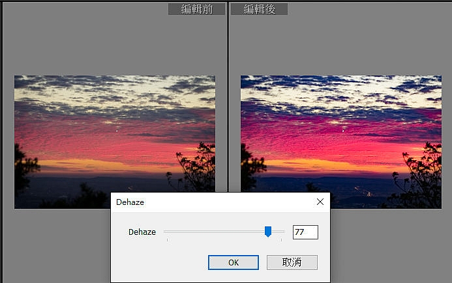Click the maximum tick mark under the slider
Viewport: 452px width, 283px height.
coord(281,239)
